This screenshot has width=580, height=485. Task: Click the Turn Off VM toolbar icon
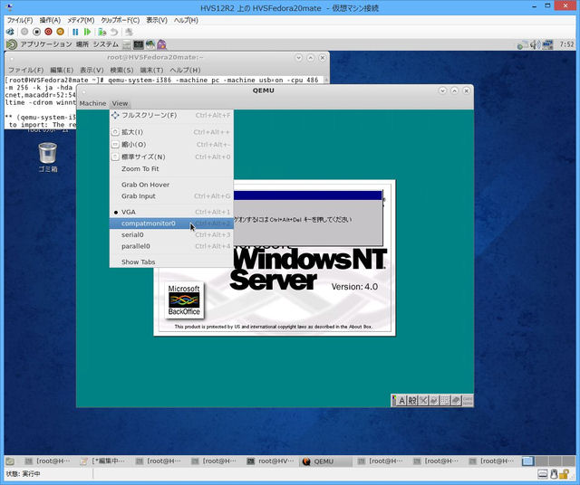click(x=36, y=33)
